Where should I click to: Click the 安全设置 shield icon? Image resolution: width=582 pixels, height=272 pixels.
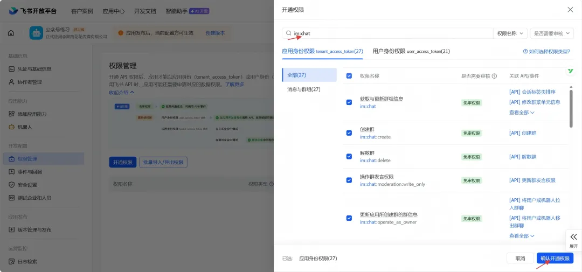[11, 185]
